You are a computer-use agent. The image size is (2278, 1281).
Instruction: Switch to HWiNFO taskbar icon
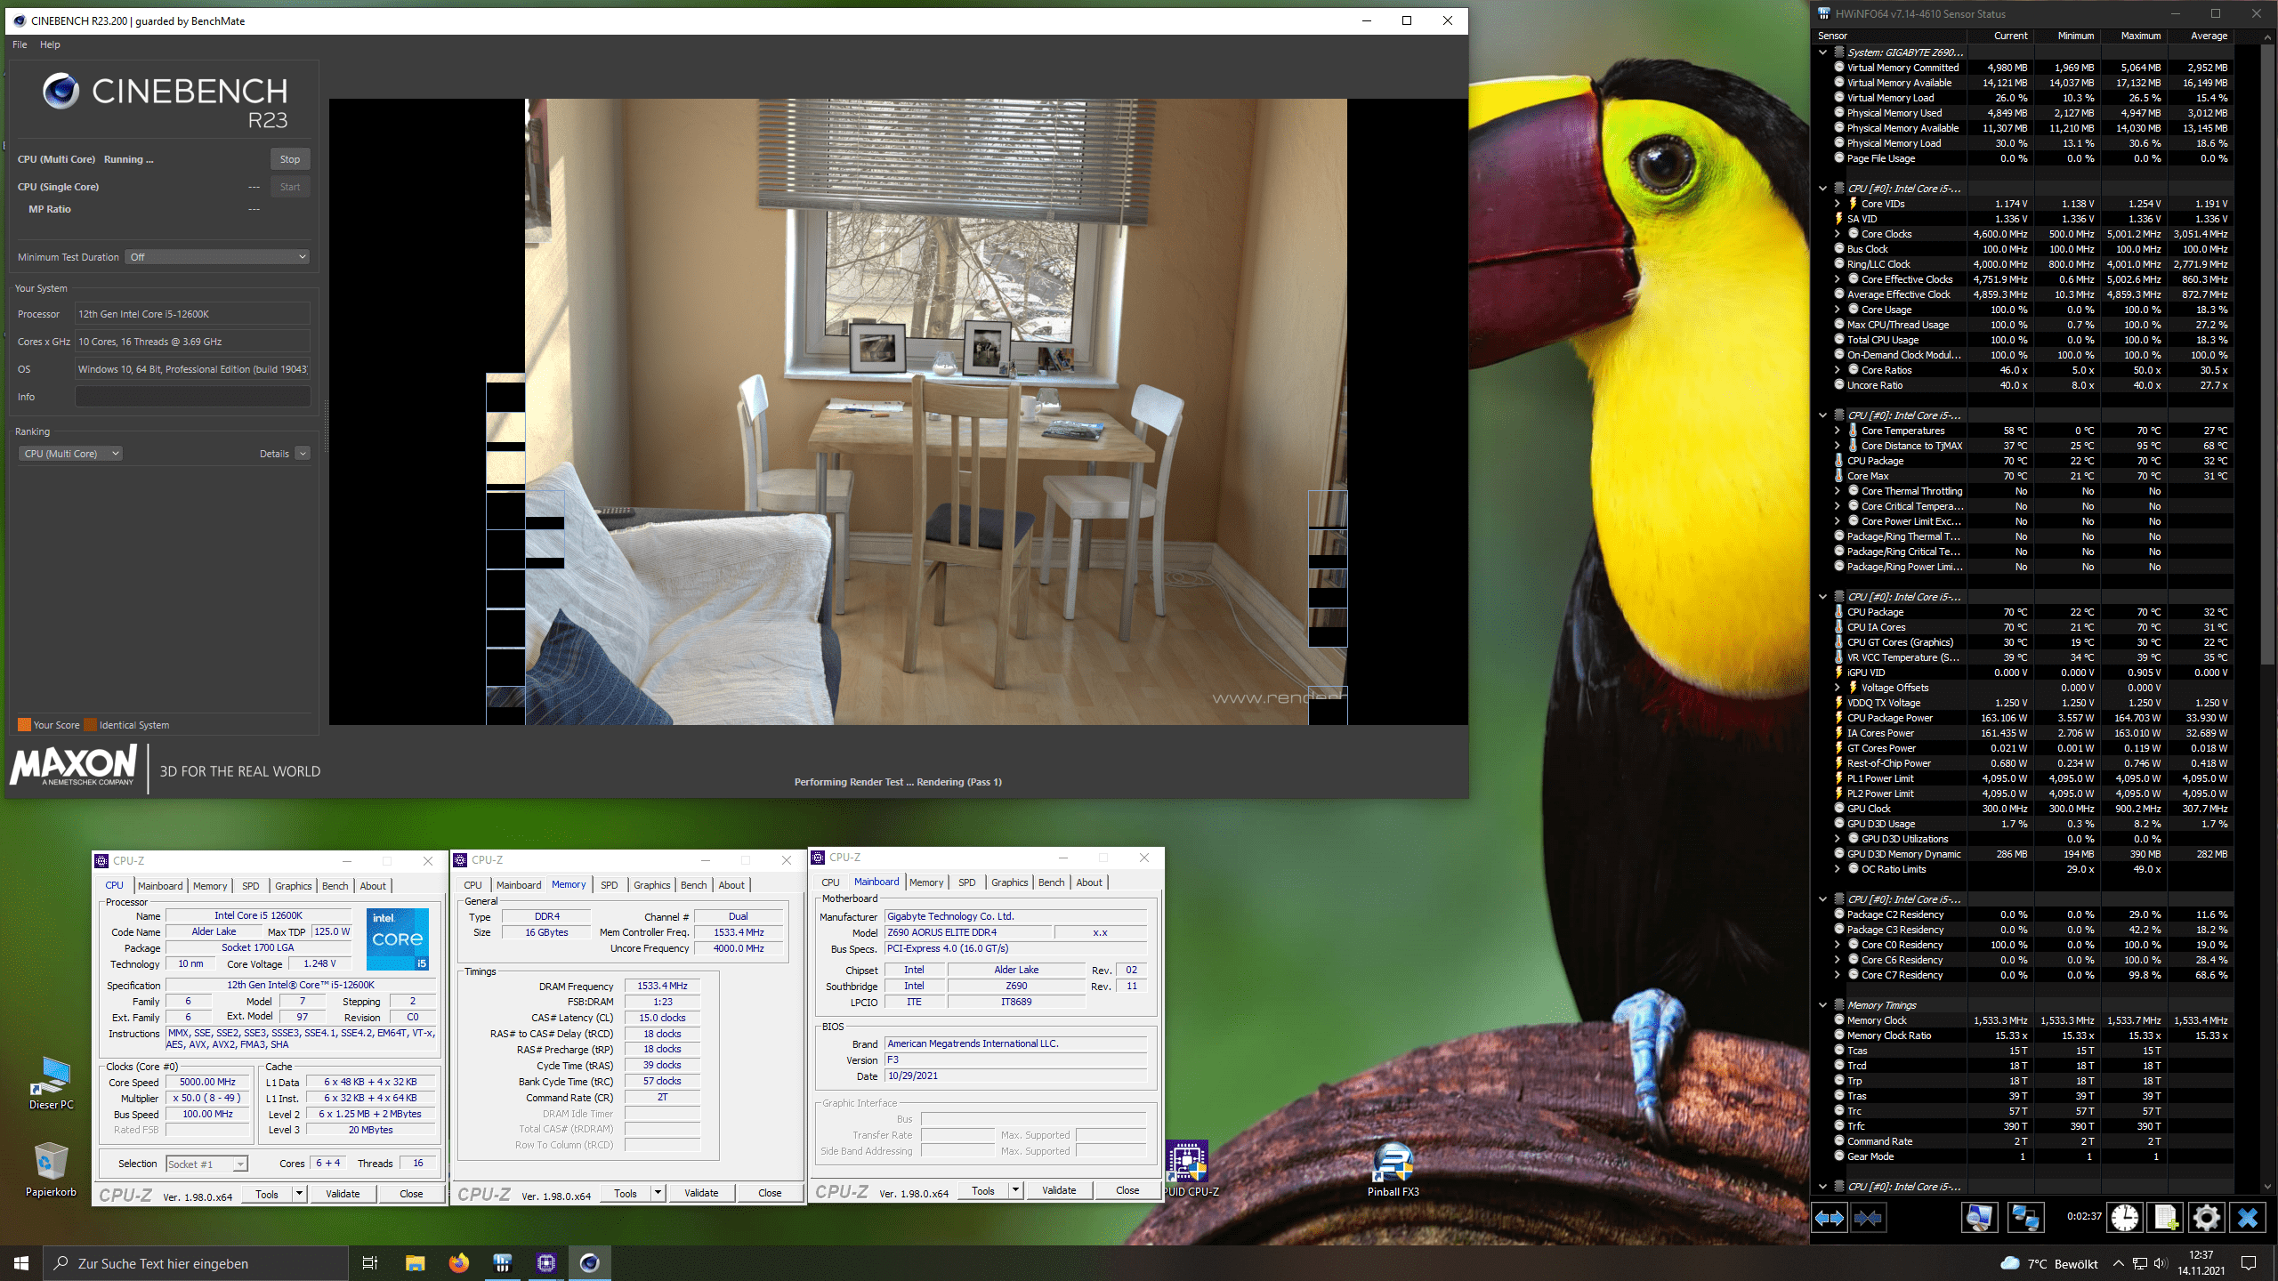point(502,1263)
